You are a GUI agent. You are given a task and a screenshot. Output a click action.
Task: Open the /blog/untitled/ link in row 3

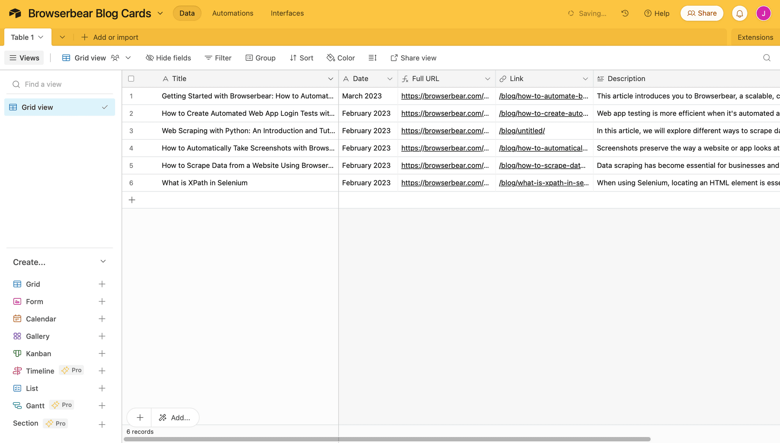pos(522,131)
